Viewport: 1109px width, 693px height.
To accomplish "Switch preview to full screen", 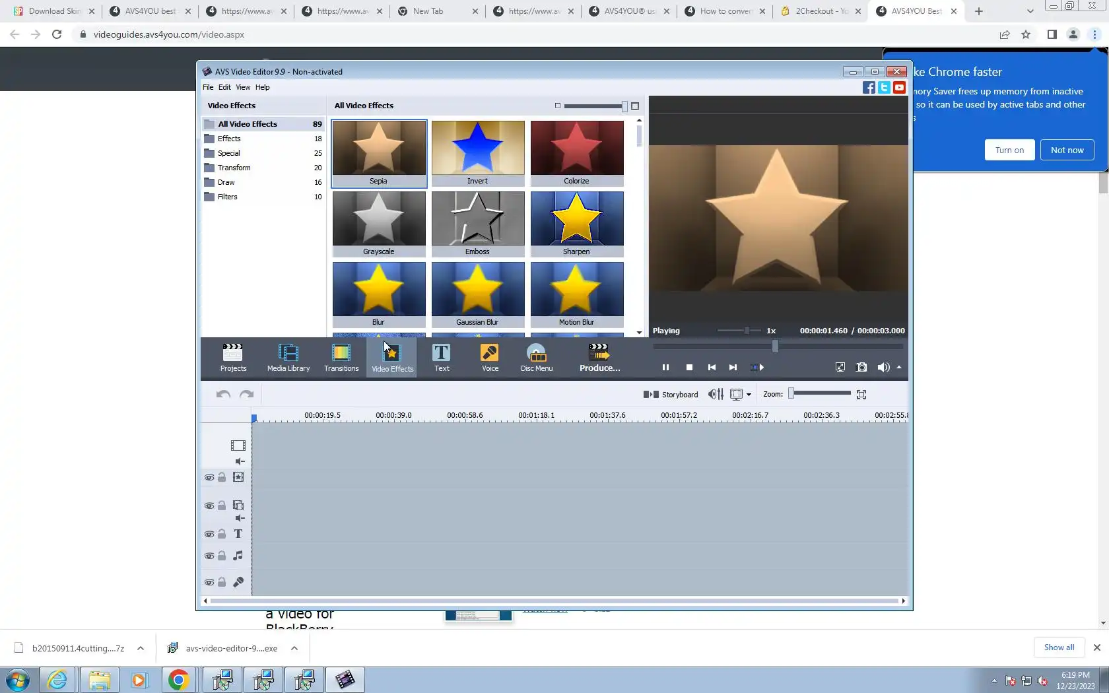I will coord(840,368).
